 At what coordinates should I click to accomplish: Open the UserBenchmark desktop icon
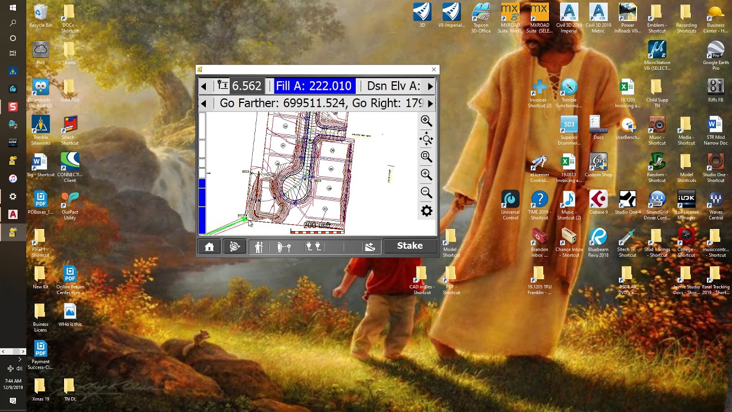[x=628, y=128]
